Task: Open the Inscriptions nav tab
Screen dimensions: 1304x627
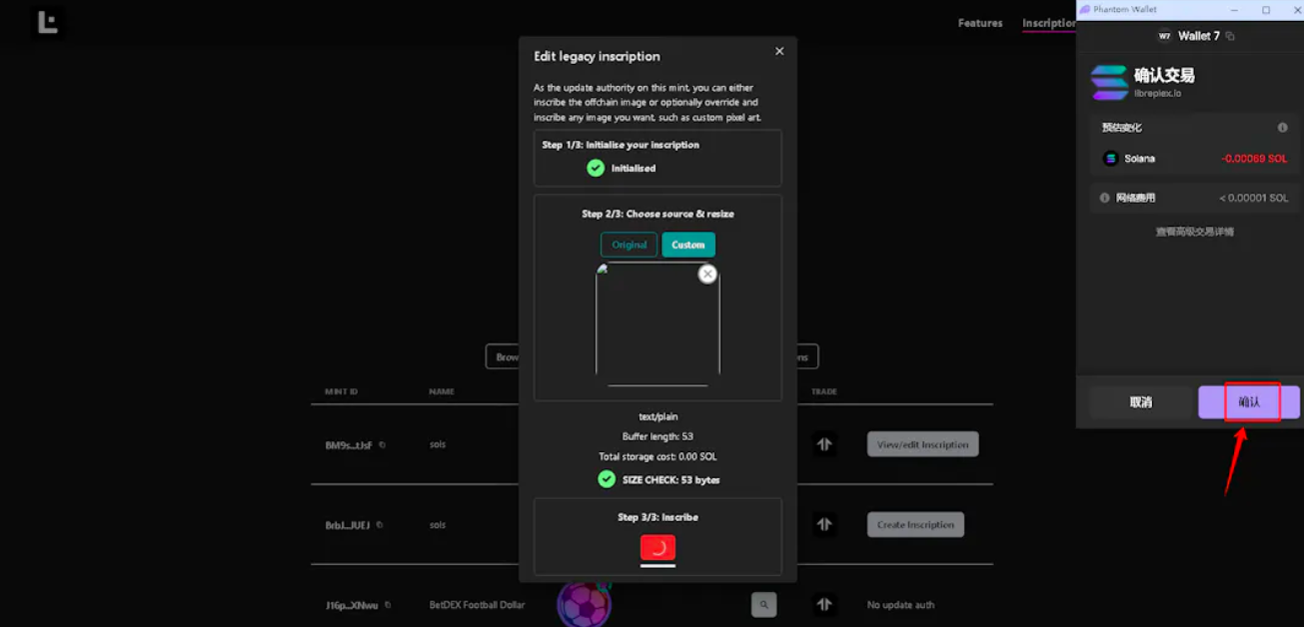Action: pos(1049,23)
